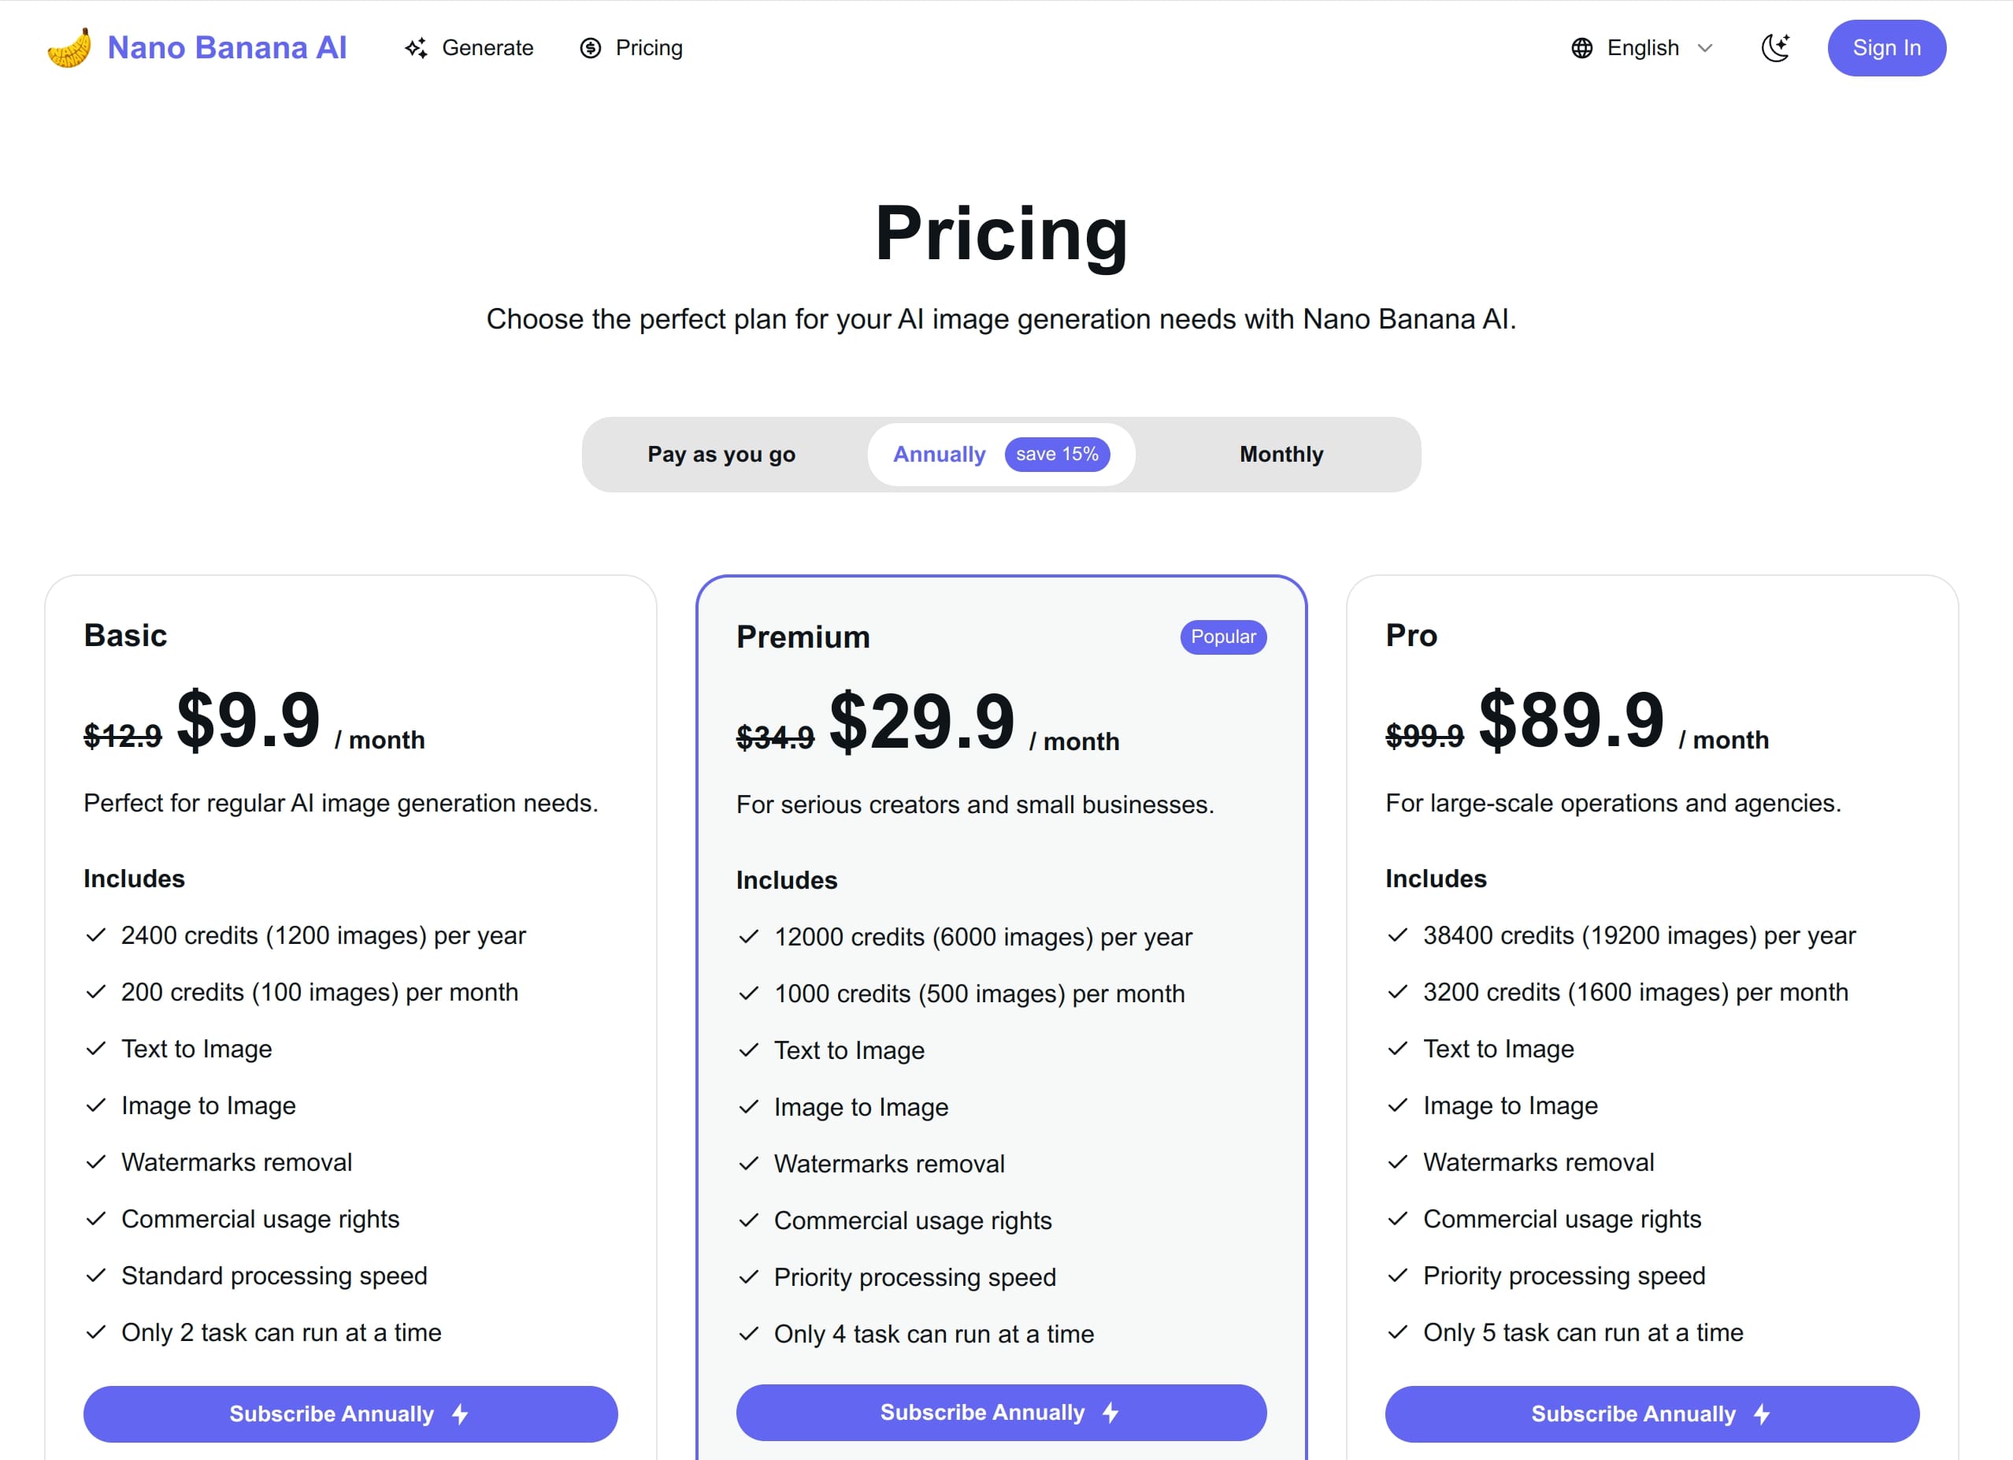2013x1460 pixels.
Task: Click the Pricing dollar icon in the navbar
Action: [x=590, y=48]
